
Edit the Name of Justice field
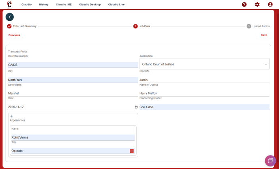click(x=204, y=93)
